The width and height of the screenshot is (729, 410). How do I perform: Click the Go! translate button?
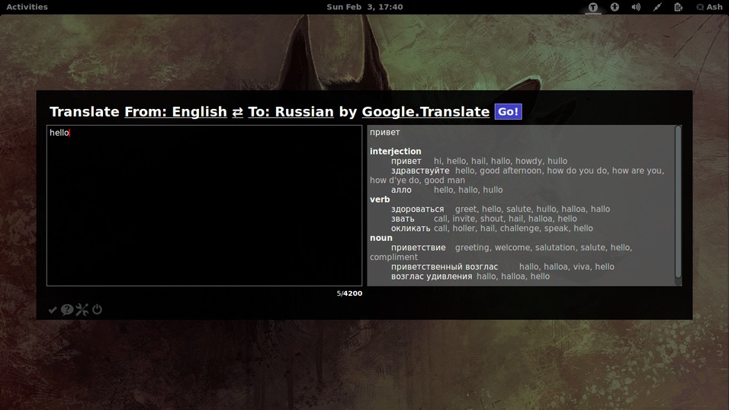point(508,111)
